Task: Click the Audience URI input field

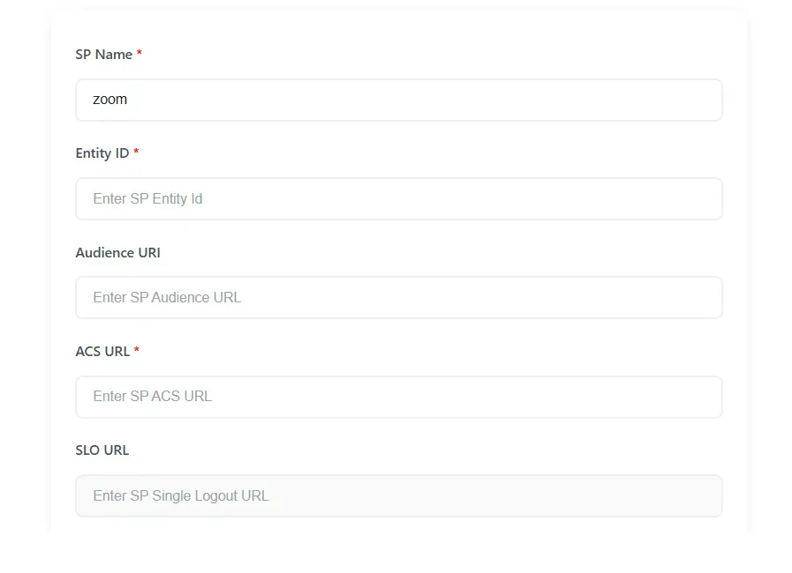Action: 397,297
